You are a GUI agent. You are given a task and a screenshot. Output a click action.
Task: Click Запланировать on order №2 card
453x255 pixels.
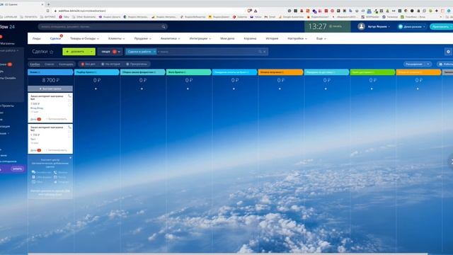57,150
